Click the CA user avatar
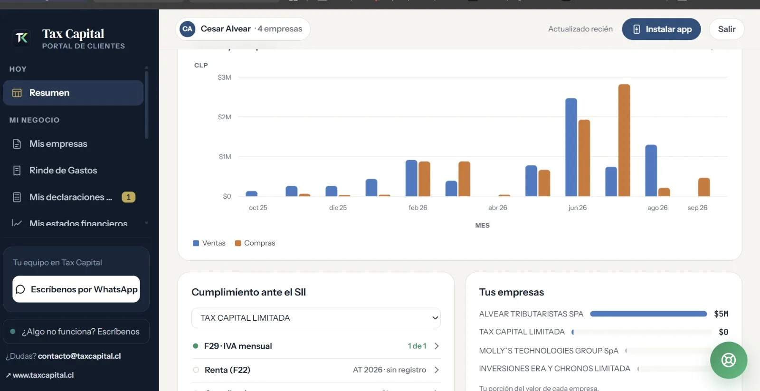Image resolution: width=760 pixels, height=391 pixels. coord(188,29)
